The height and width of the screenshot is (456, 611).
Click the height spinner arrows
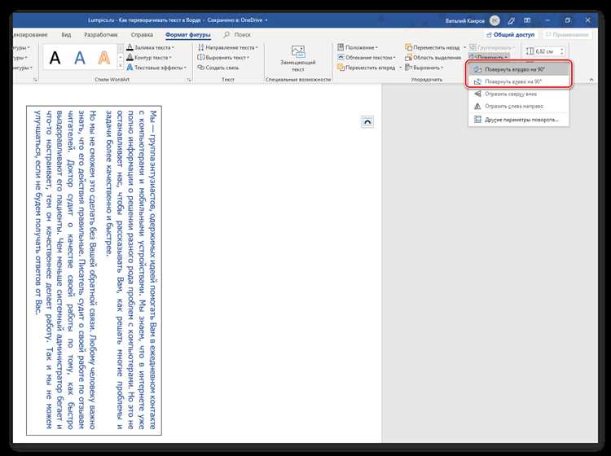(x=561, y=51)
